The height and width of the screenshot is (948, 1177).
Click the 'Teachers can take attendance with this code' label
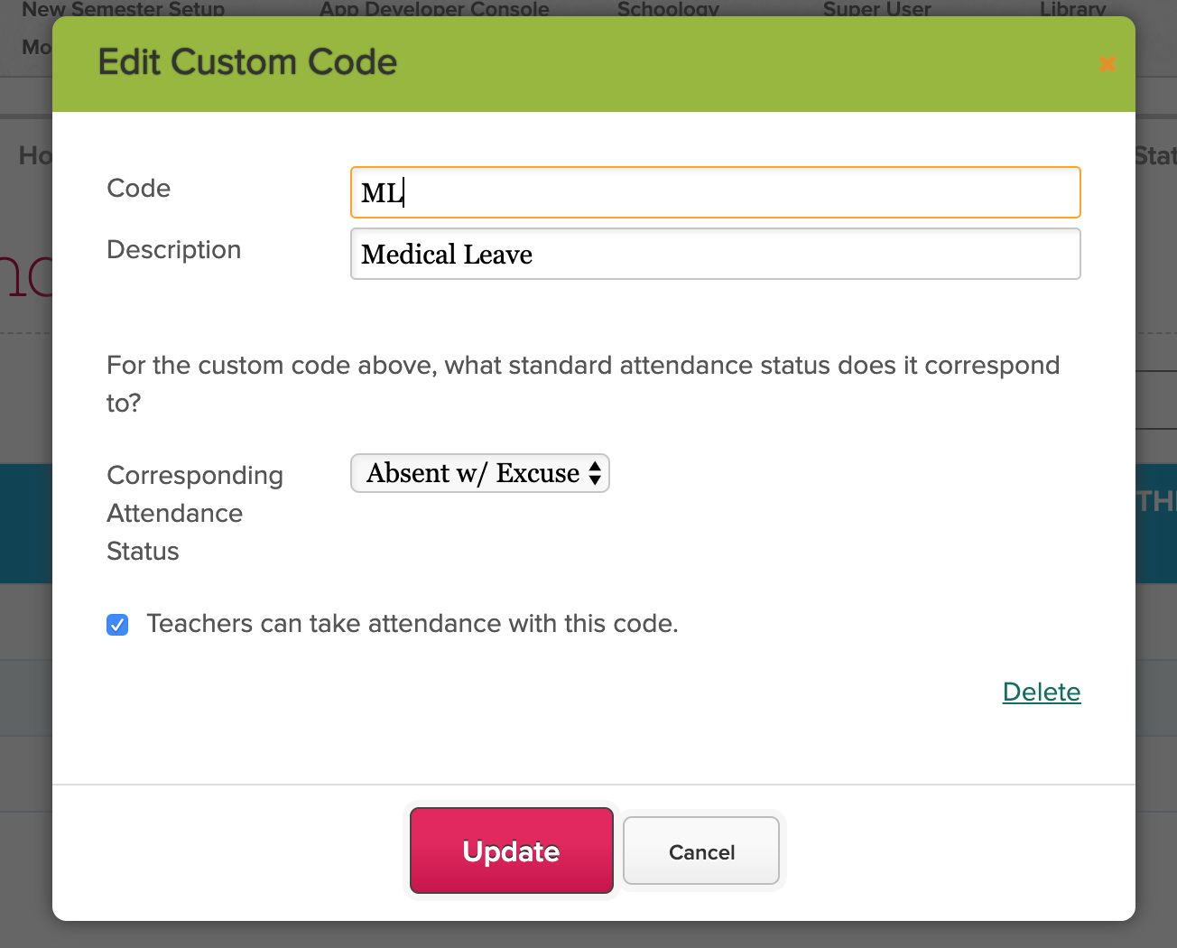[x=412, y=624]
